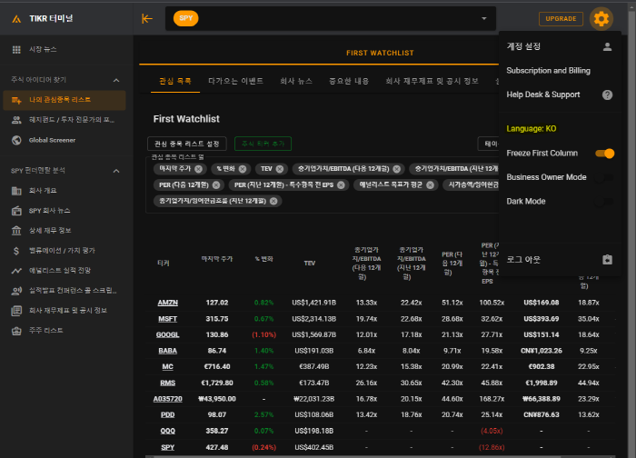
Task: Remove PER (지난 12개월) 특수항목 전 EPS chip
Action: 341,185
